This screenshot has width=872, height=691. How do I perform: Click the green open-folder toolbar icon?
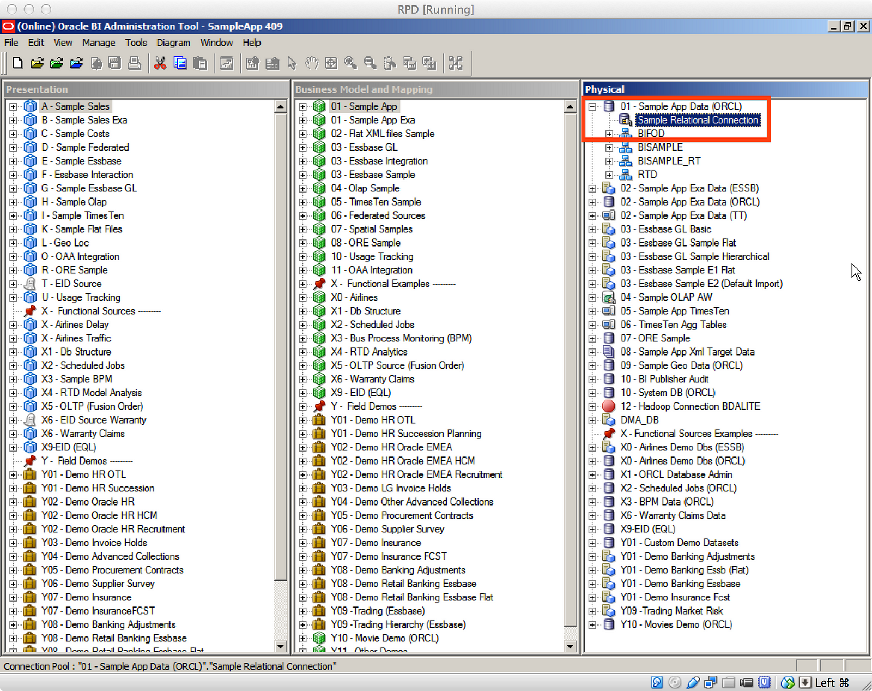(56, 63)
